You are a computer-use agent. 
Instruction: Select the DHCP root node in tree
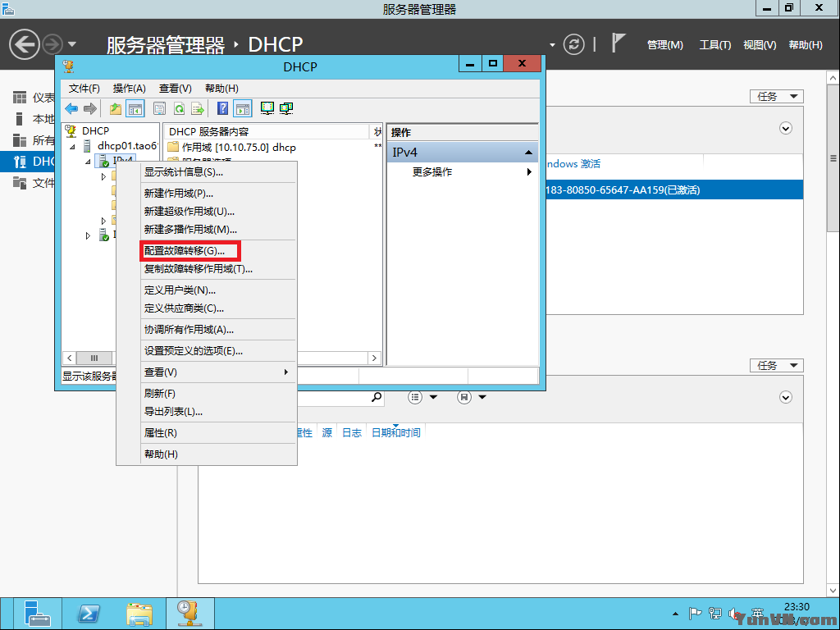pos(95,130)
